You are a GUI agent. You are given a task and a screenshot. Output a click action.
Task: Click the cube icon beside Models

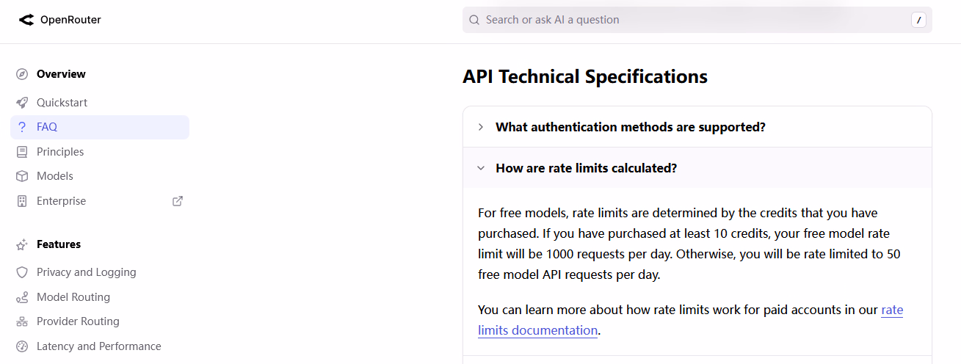(x=22, y=176)
